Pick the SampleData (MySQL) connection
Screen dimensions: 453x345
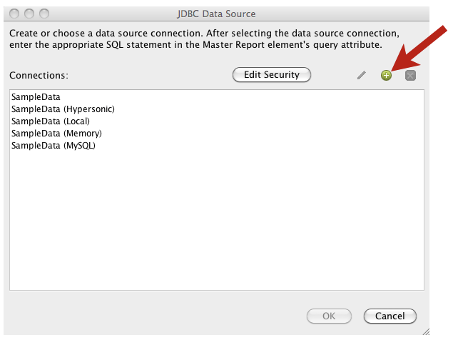(54, 145)
